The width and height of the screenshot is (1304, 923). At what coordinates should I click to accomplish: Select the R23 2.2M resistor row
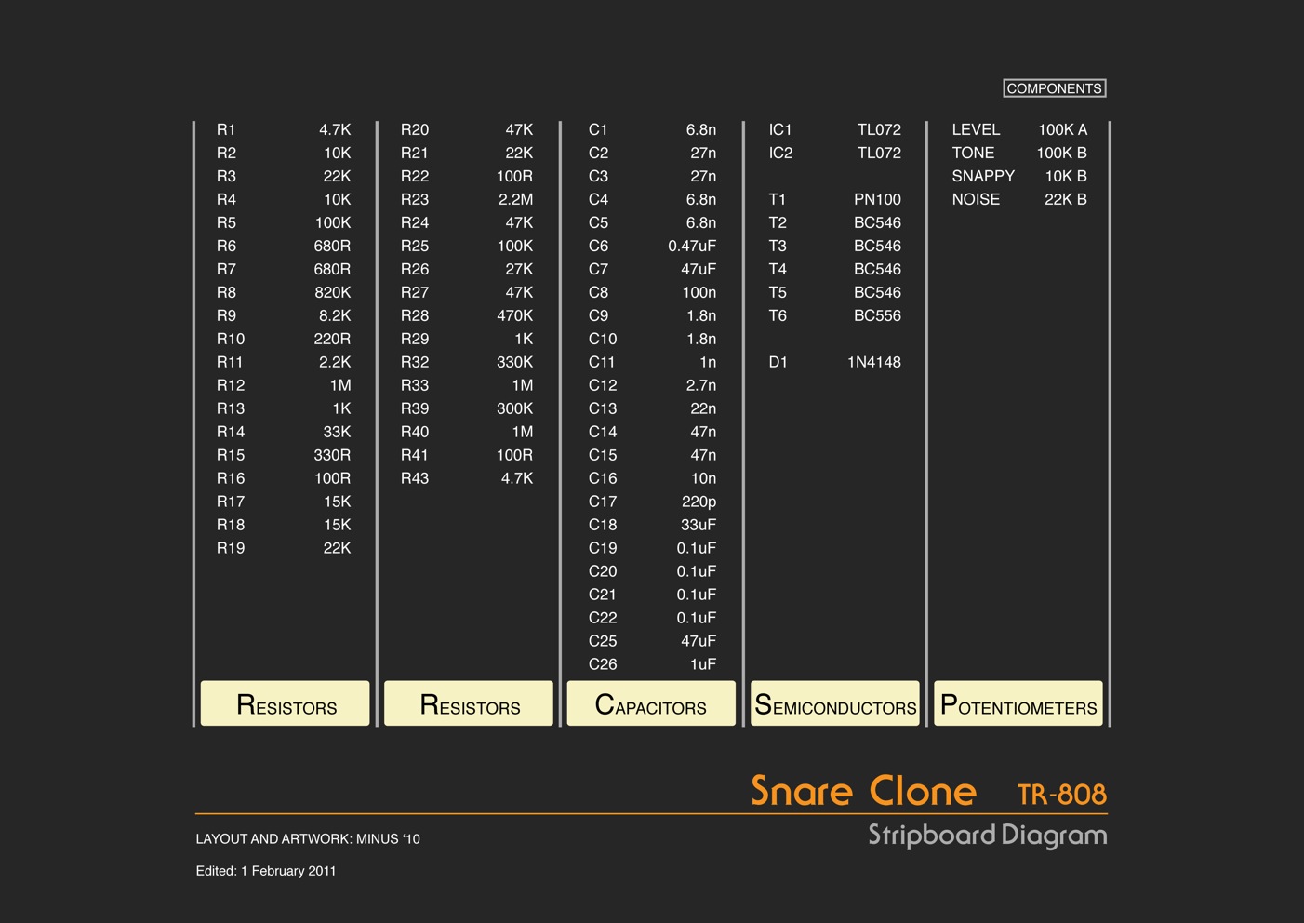(467, 200)
